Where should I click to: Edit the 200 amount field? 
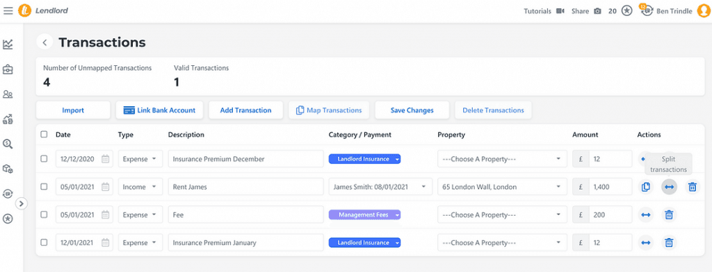(x=610, y=215)
